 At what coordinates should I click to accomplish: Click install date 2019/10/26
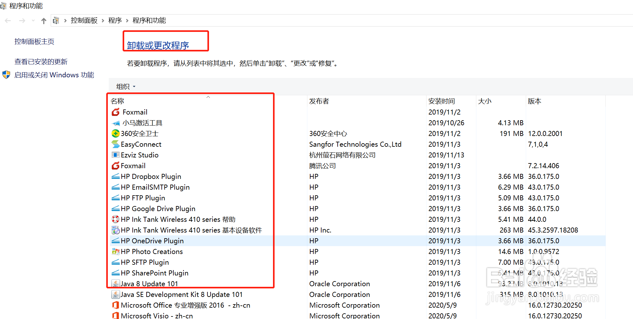pyautogui.click(x=446, y=123)
